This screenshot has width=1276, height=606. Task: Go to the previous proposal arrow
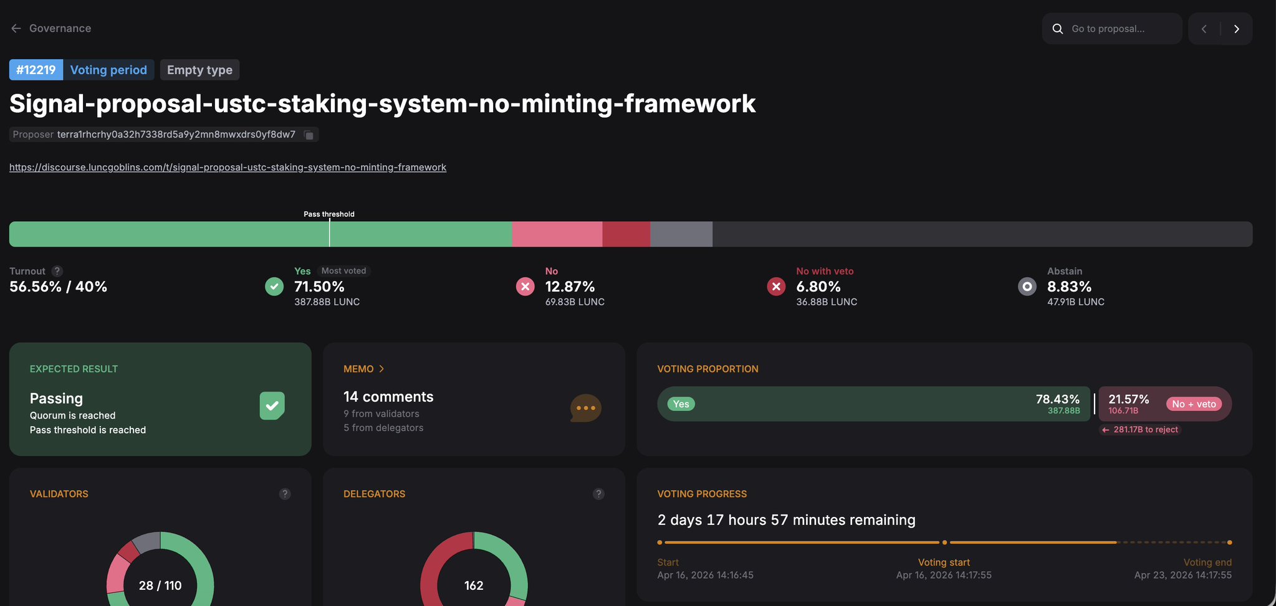(x=1204, y=29)
